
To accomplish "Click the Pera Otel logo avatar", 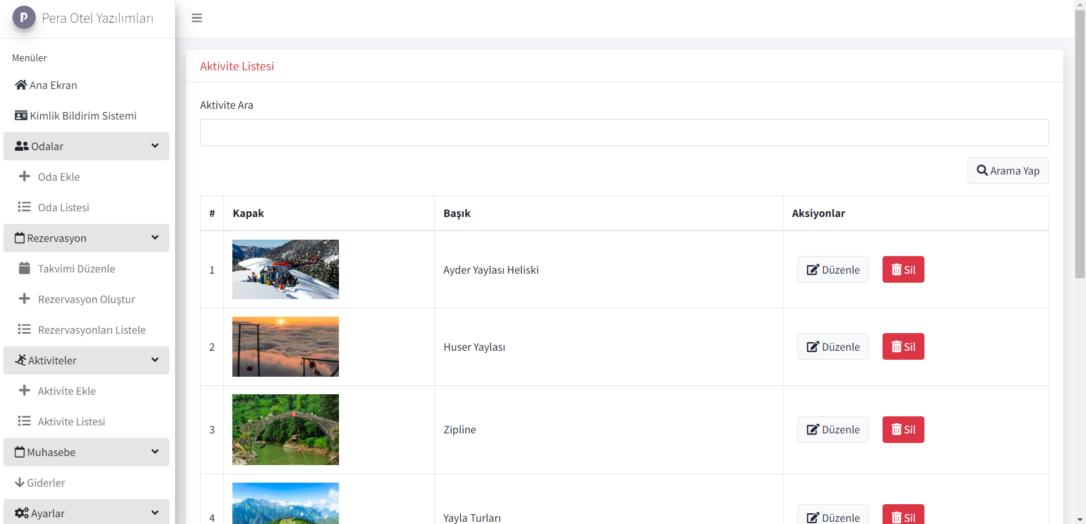I will (24, 18).
